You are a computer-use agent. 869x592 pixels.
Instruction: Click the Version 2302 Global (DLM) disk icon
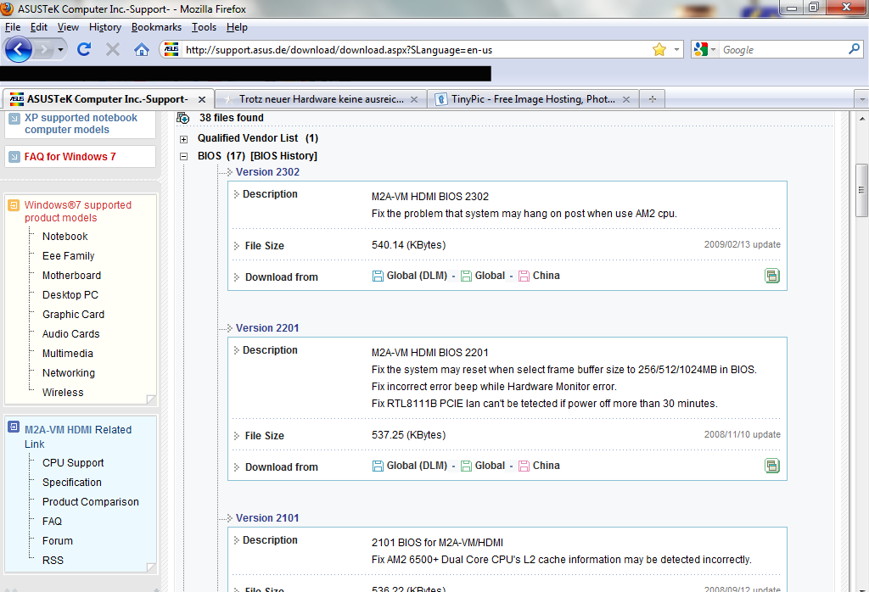(x=378, y=276)
